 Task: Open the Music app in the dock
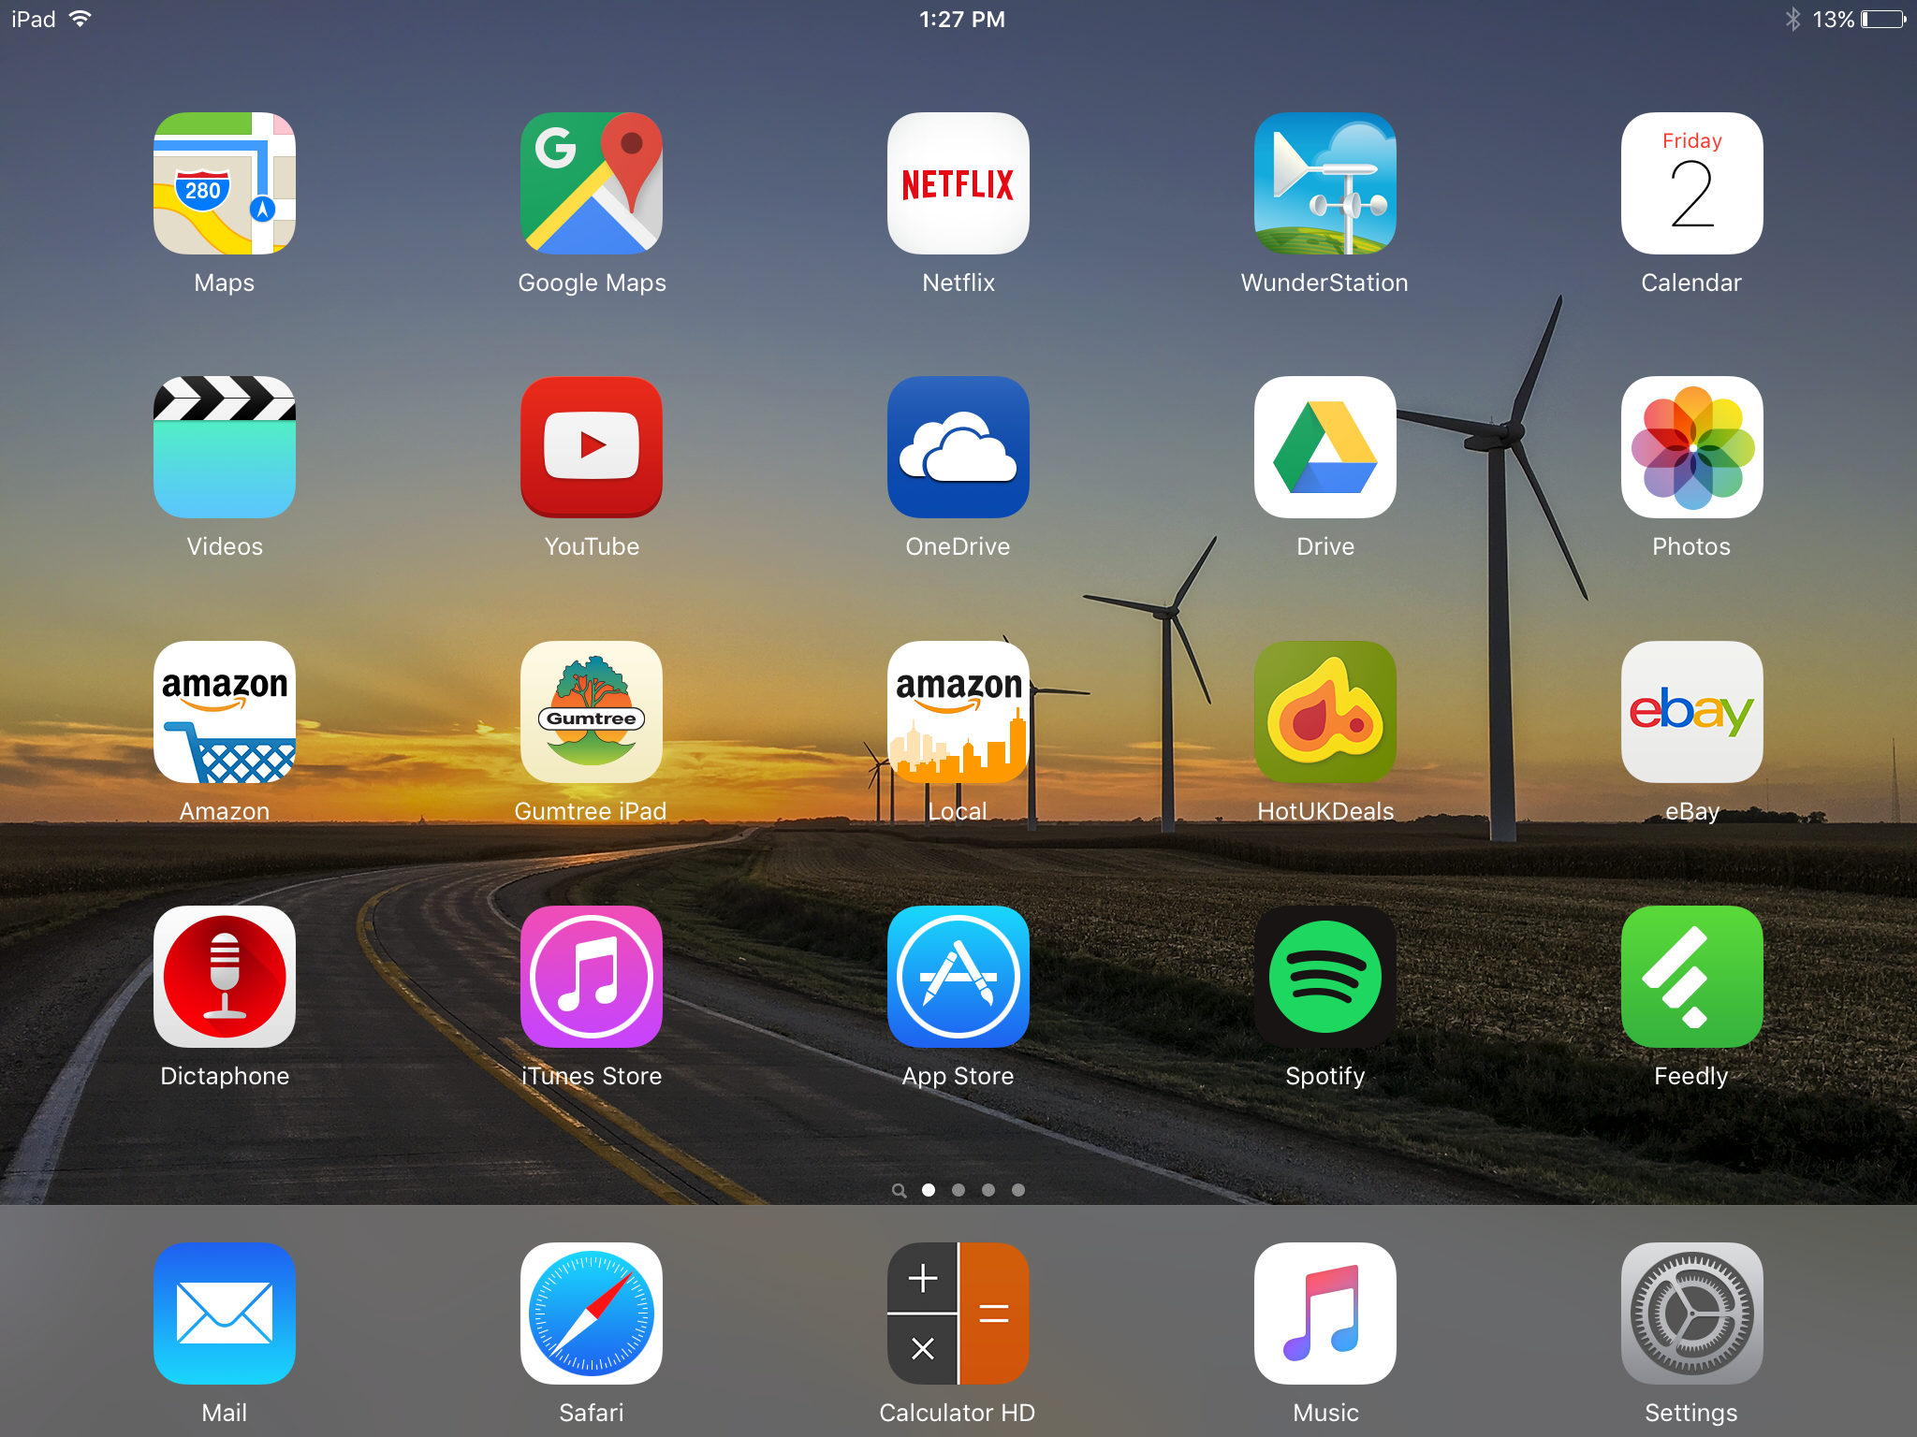pos(1325,1314)
